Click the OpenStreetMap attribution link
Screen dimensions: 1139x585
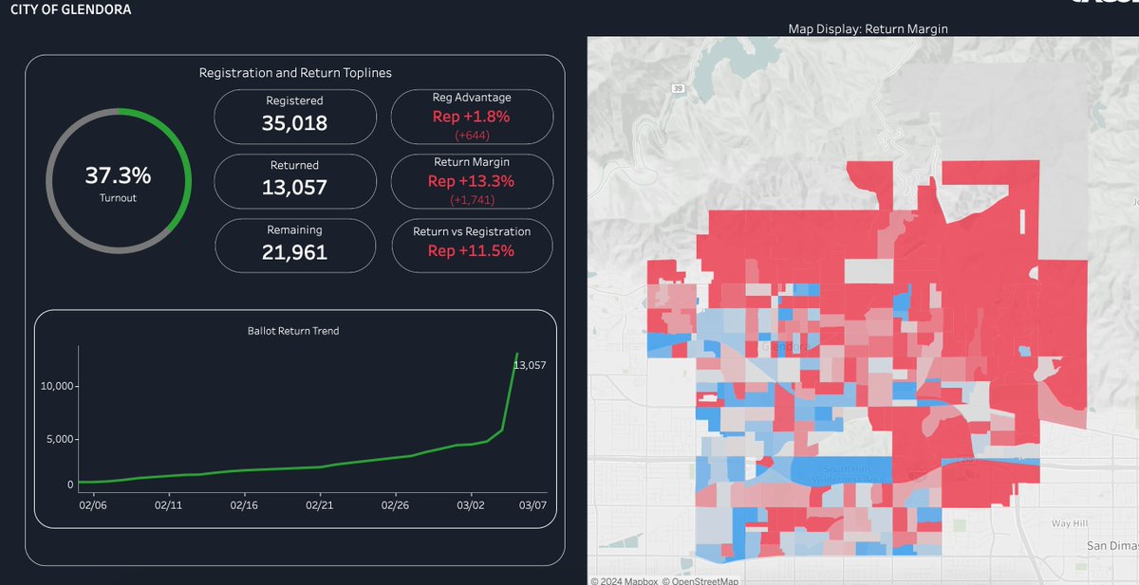pyautogui.click(x=700, y=580)
